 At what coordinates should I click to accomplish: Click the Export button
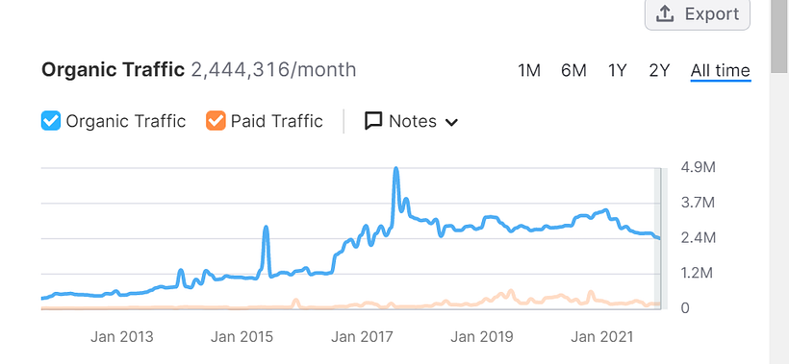coord(698,13)
